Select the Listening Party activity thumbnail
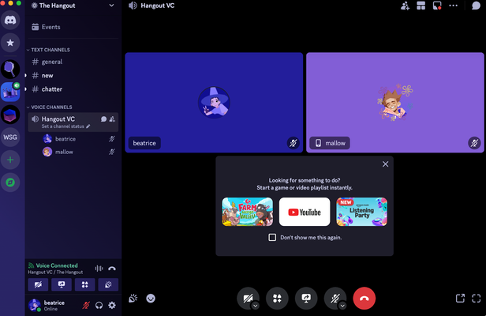Viewport: 486px width, 316px height. click(x=361, y=212)
